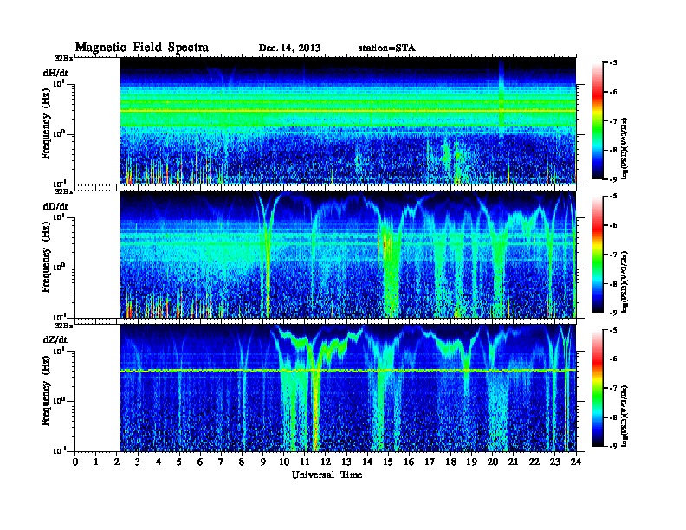Viewport: 686px width, 530px height.
Task: Click the "Universal Time" axis label
Action: pyautogui.click(x=327, y=475)
